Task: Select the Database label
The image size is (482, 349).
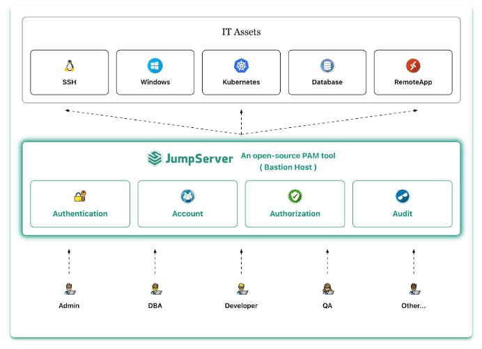Action: [x=327, y=82]
